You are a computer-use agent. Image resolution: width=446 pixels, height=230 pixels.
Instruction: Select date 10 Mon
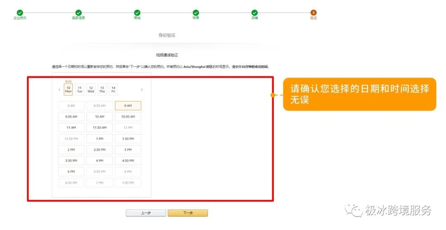[x=68, y=90]
